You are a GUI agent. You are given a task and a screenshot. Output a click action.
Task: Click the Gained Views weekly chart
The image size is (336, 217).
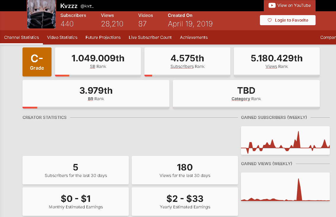point(285,187)
